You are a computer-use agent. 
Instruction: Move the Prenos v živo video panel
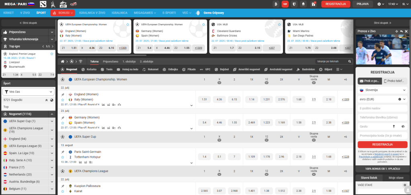(x=397, y=31)
